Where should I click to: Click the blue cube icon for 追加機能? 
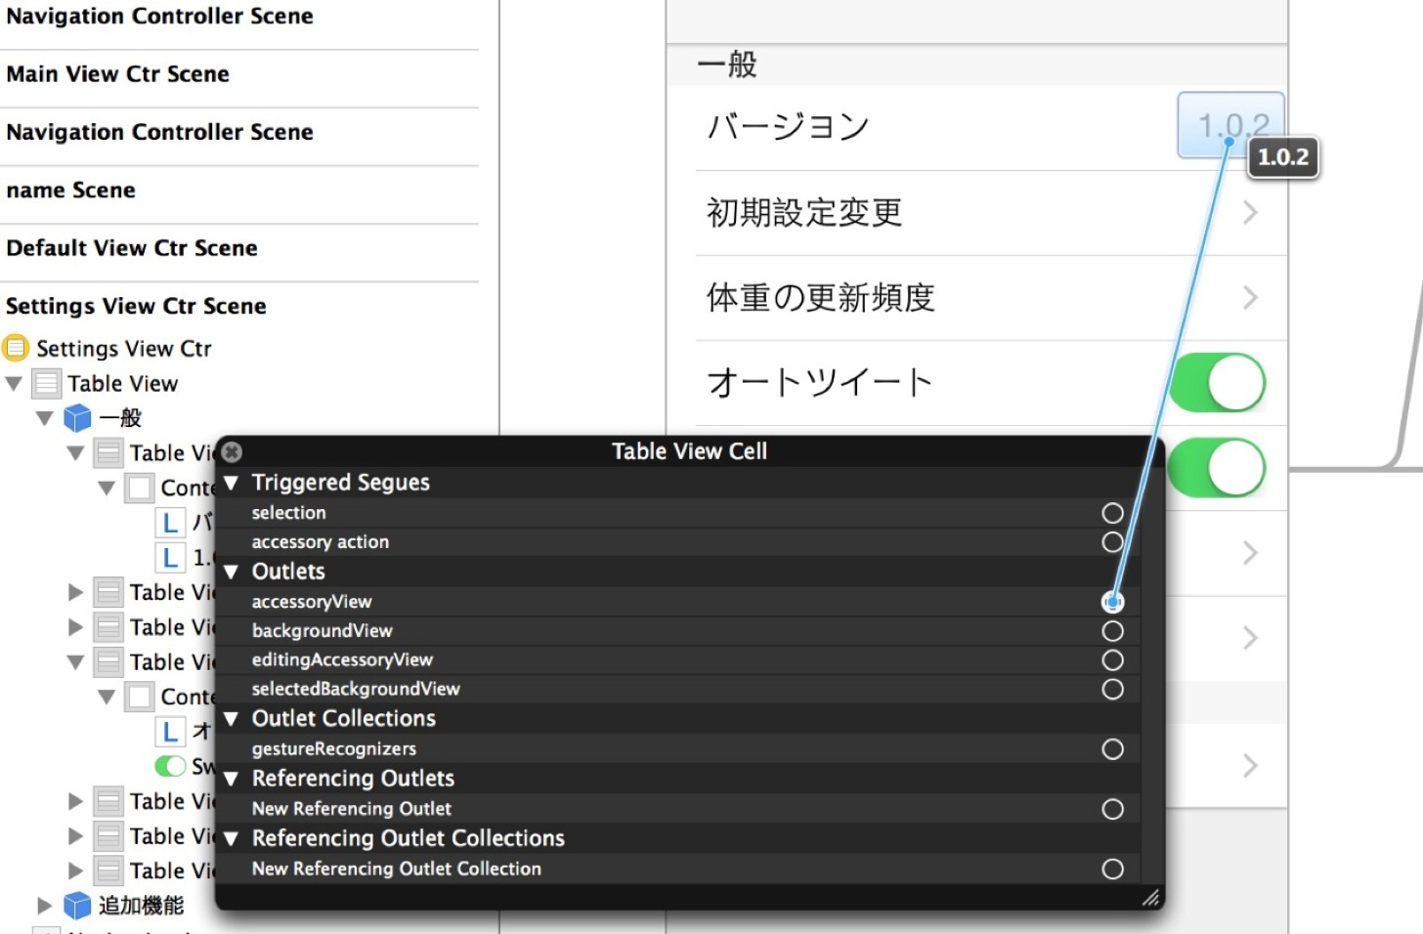[x=77, y=906]
